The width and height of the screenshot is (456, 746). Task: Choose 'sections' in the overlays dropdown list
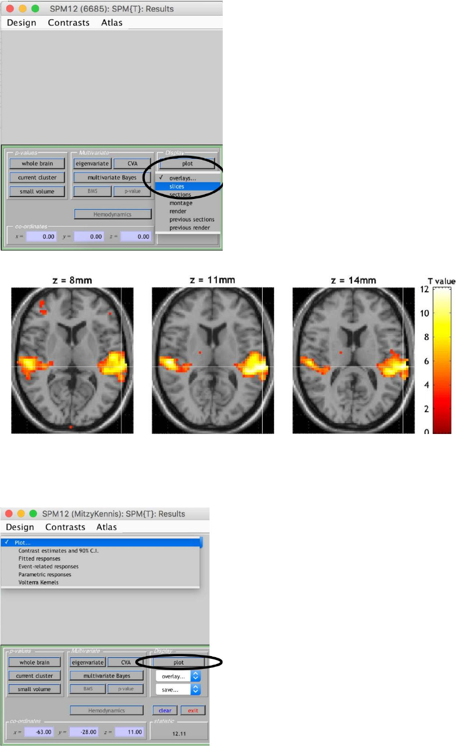point(188,195)
